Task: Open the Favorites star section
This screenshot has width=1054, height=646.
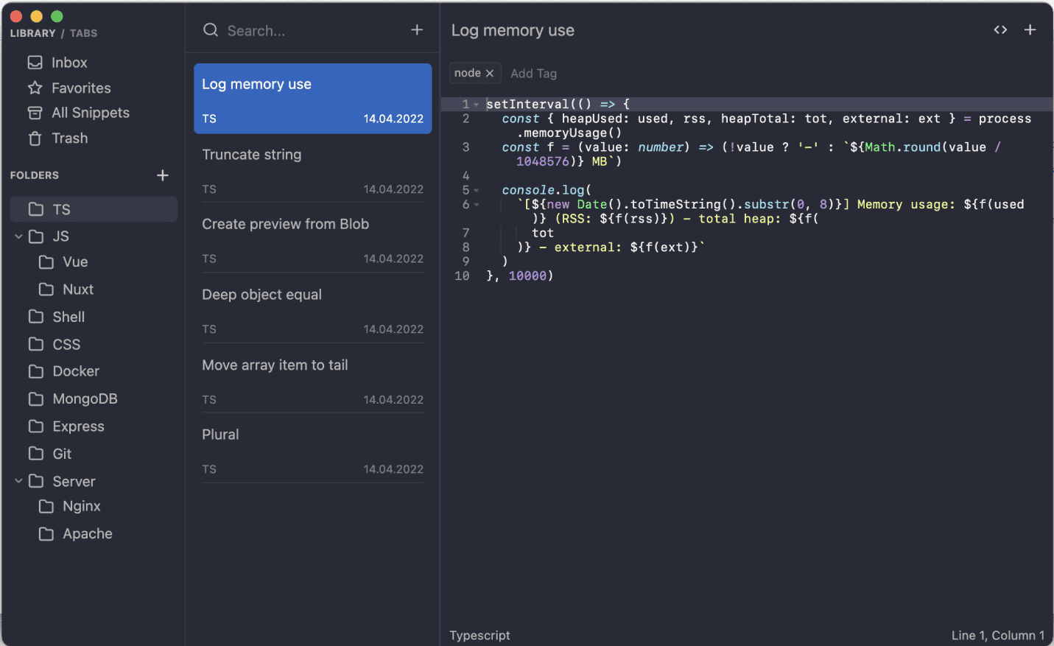Action: 80,88
